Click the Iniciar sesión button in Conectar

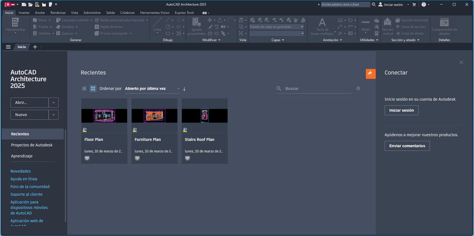[x=401, y=110]
